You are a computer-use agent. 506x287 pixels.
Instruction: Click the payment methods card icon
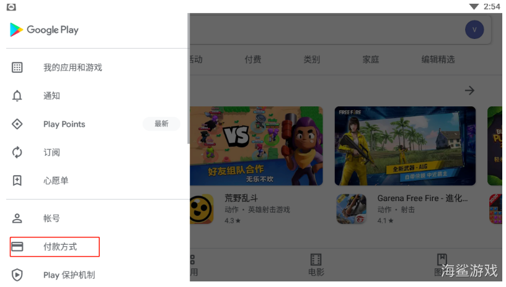(17, 247)
